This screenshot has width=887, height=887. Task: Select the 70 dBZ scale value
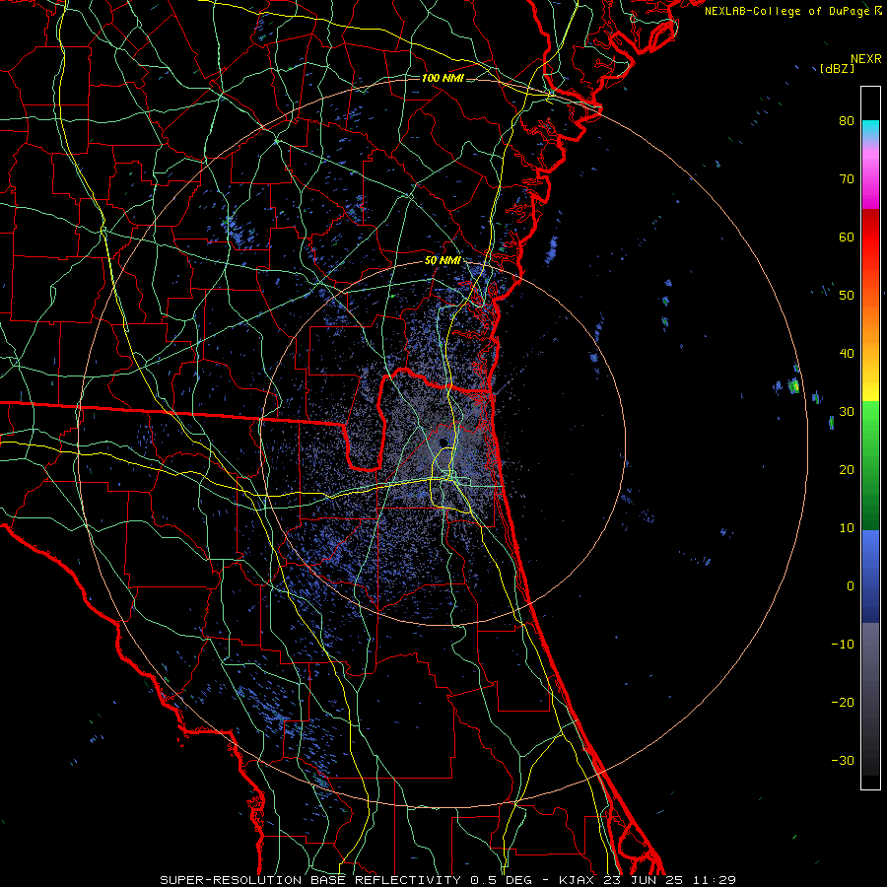point(847,178)
